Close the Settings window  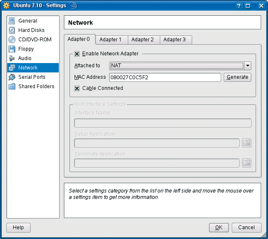click(261, 6)
